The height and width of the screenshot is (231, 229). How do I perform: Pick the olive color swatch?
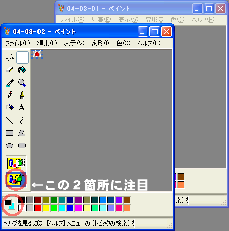coord(46,200)
